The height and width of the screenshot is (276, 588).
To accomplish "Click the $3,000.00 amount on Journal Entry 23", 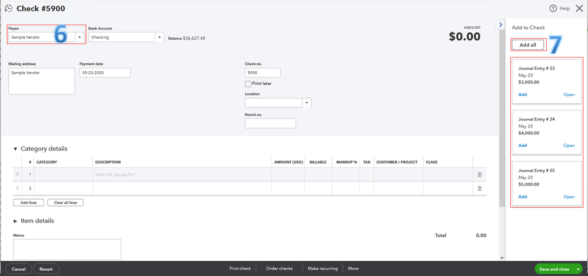I will click(529, 82).
